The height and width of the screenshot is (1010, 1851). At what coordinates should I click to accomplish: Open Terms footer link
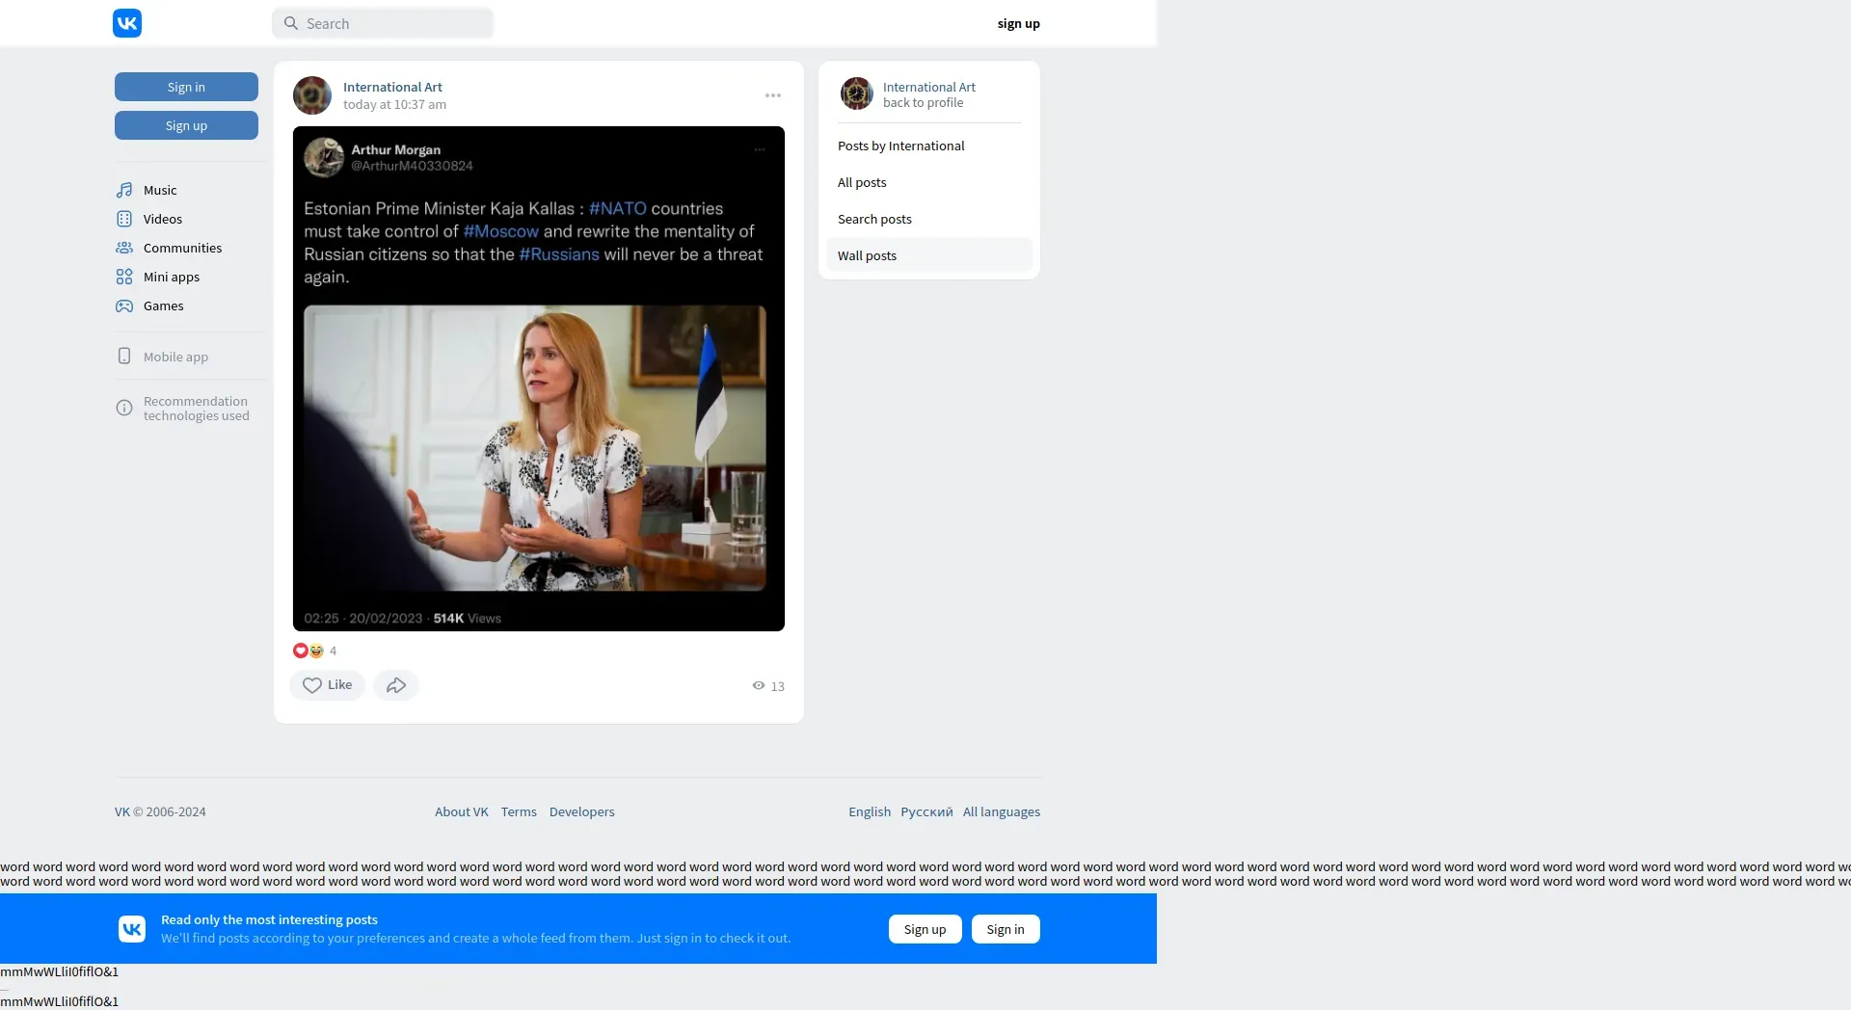coord(519,811)
